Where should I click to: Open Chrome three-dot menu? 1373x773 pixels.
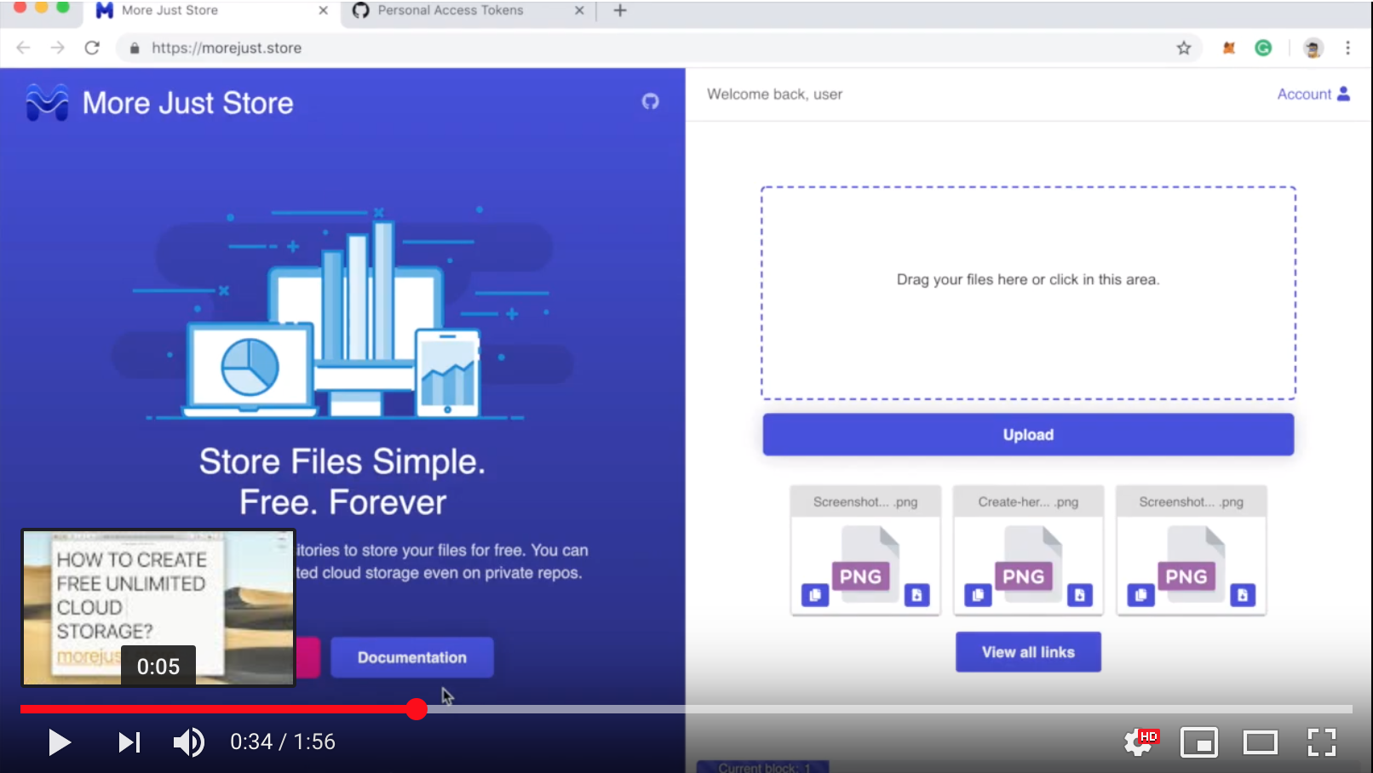[1347, 49]
